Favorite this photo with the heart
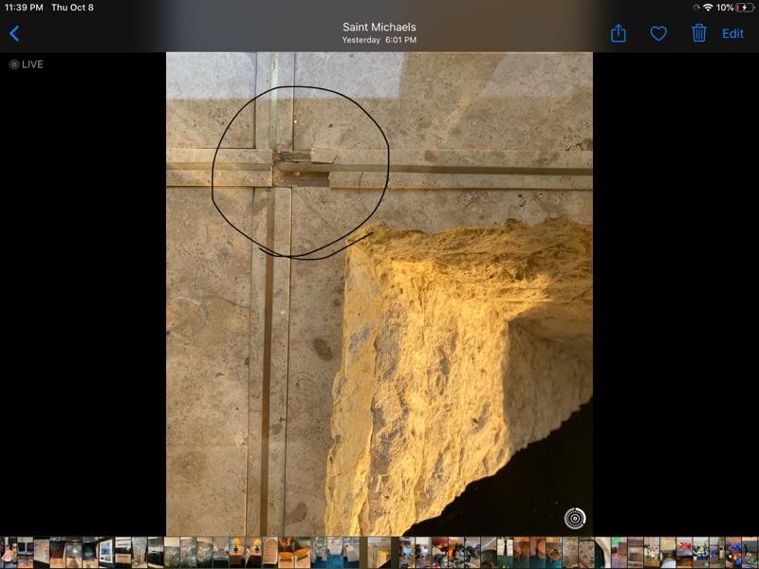This screenshot has height=569, width=759. 658,33
